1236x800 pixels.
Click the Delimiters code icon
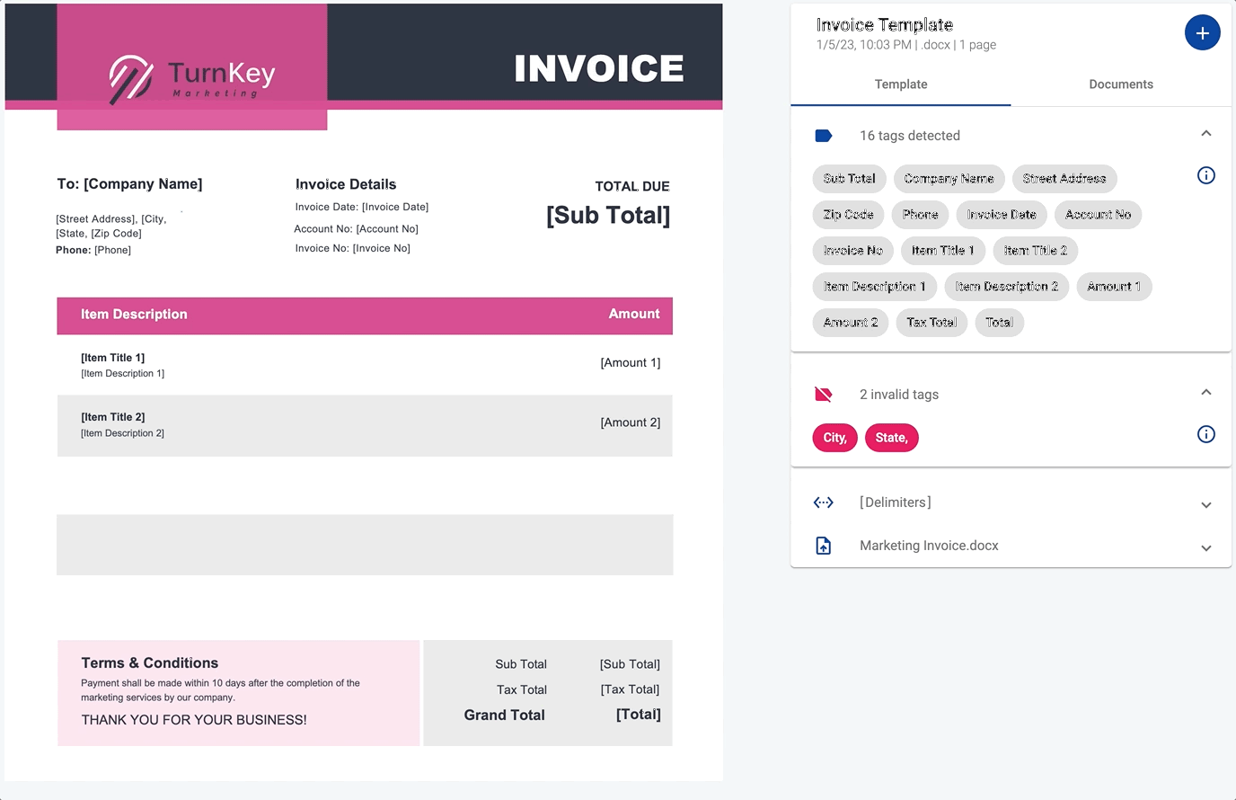click(823, 502)
